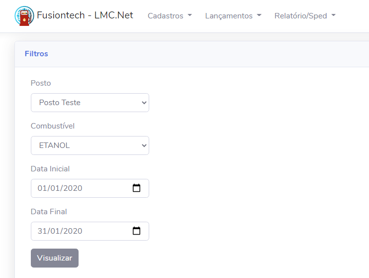Open the Lançamentos menu

[233, 16]
